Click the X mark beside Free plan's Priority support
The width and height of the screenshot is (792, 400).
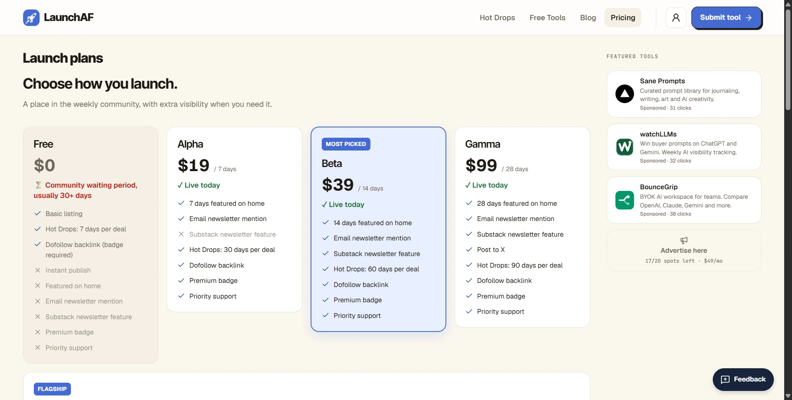point(38,348)
